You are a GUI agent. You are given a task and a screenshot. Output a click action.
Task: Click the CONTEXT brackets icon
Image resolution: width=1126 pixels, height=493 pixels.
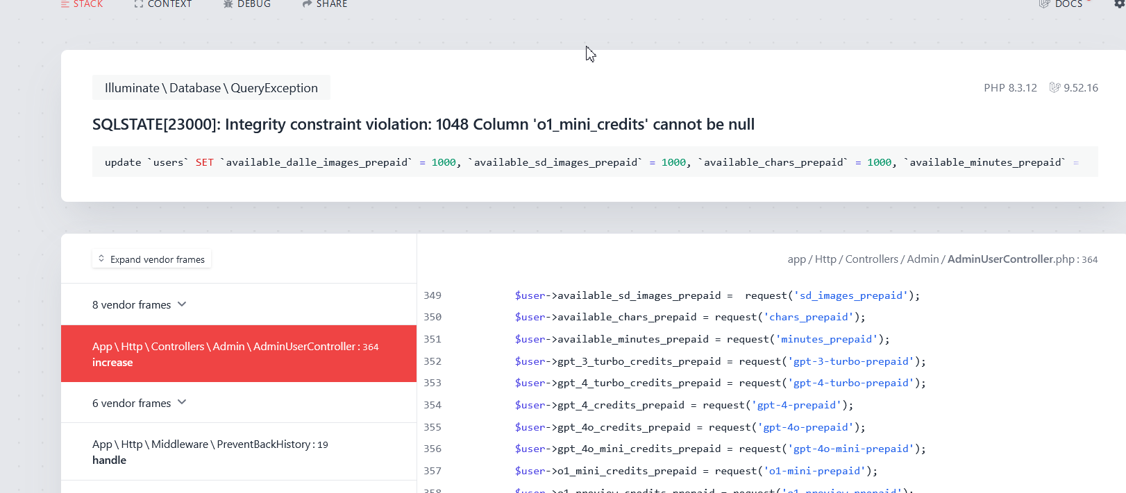click(x=139, y=4)
